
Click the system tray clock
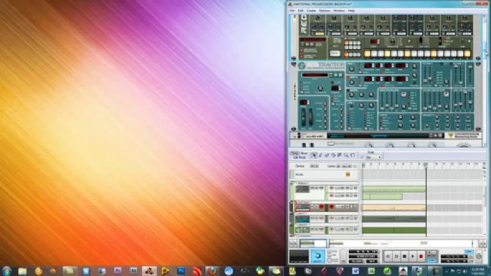(477, 271)
